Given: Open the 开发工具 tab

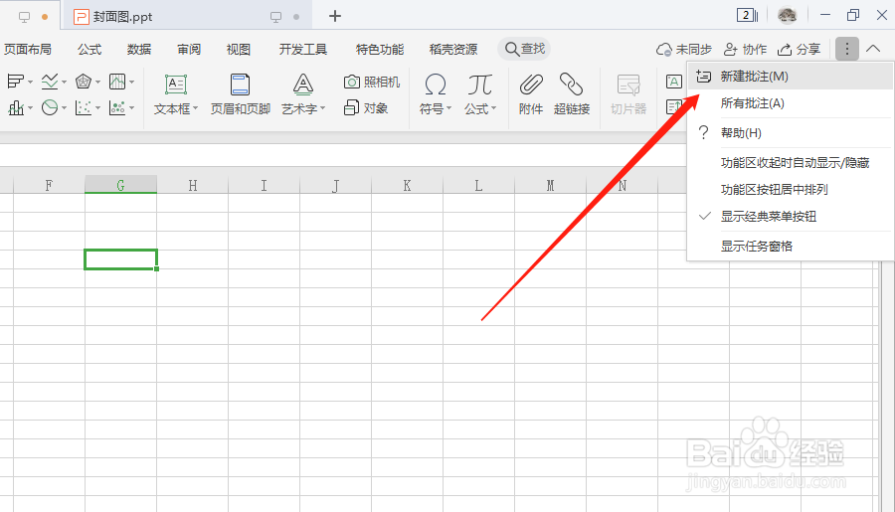Looking at the screenshot, I should [303, 50].
